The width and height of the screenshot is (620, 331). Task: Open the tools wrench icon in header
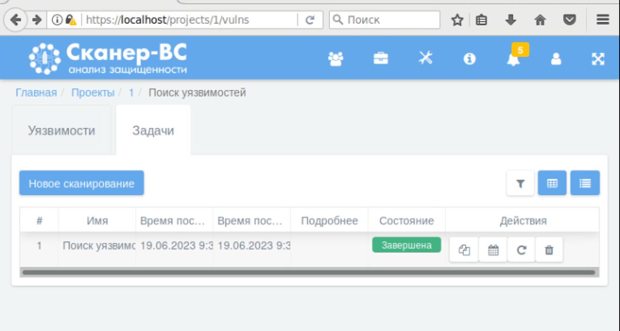click(425, 58)
